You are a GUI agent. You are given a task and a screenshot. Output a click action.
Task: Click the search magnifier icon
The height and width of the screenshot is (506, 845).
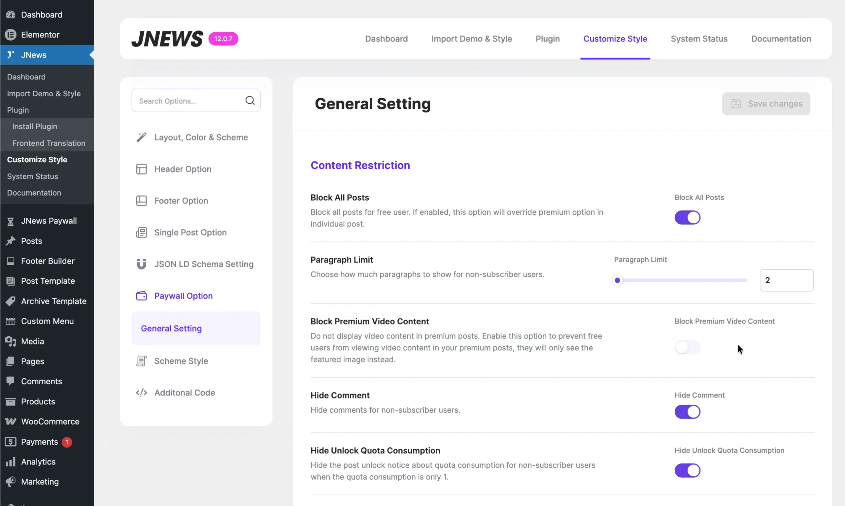[250, 100]
